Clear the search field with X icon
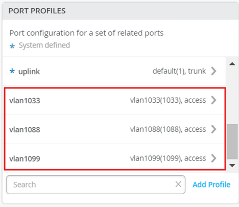 [x=178, y=184]
